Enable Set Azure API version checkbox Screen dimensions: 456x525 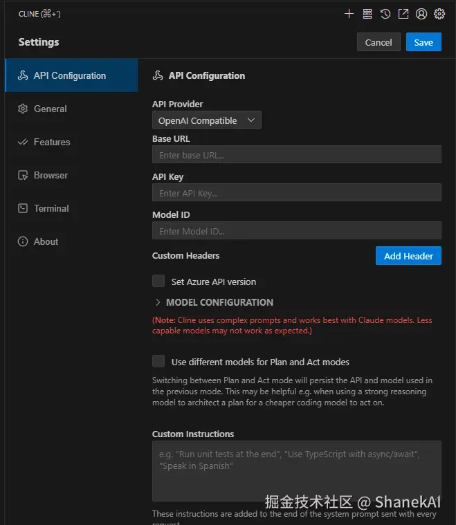[158, 281]
